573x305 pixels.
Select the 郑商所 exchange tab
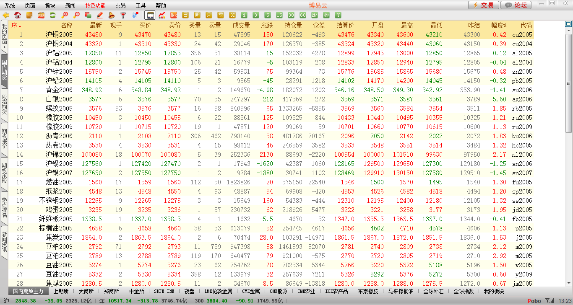click(111, 291)
